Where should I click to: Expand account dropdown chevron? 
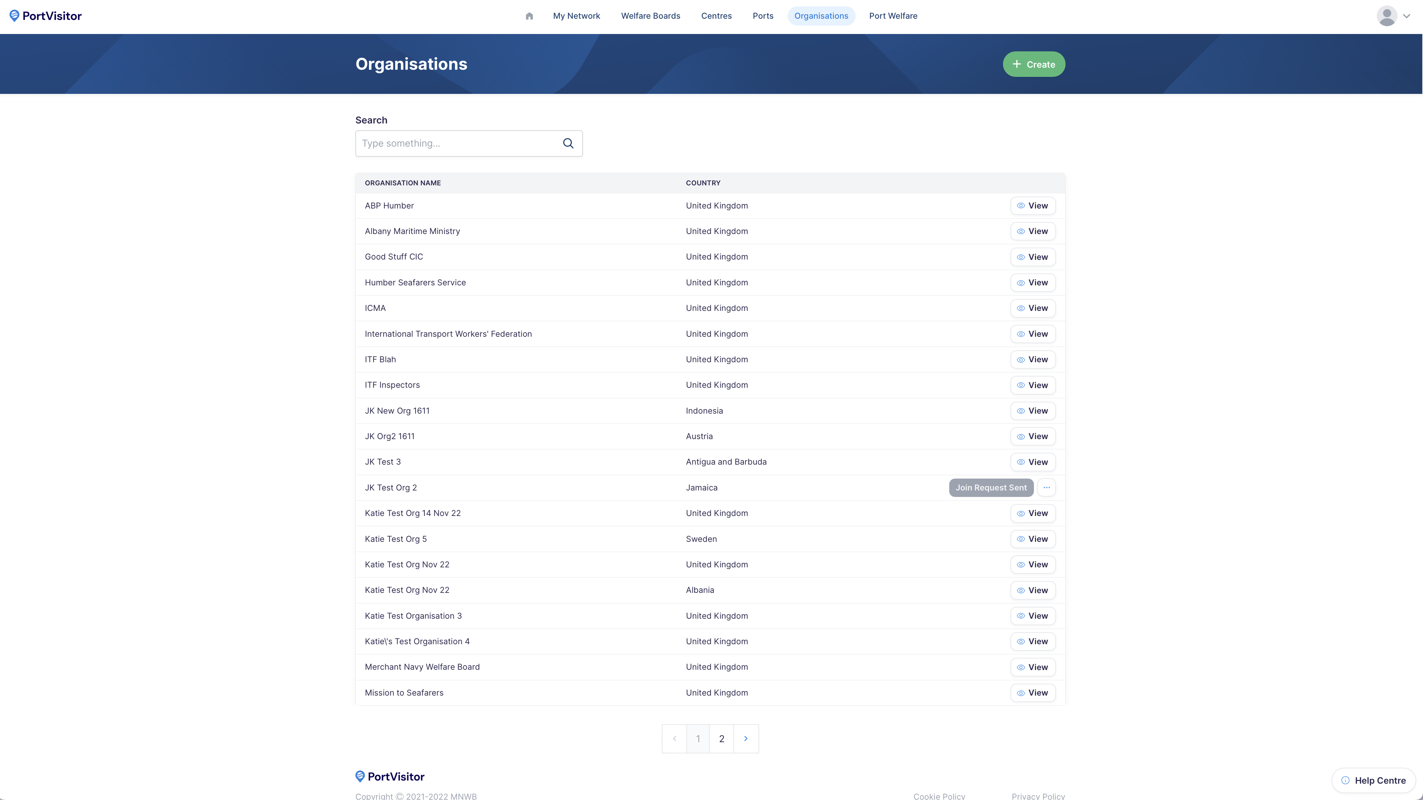[x=1406, y=16]
